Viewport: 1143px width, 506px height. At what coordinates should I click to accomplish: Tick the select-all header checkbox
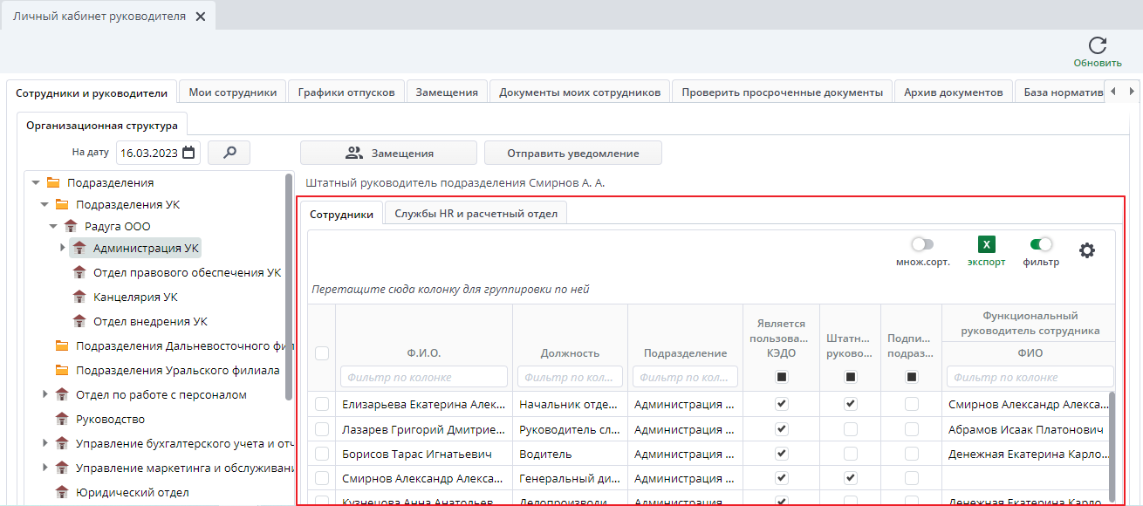[322, 353]
